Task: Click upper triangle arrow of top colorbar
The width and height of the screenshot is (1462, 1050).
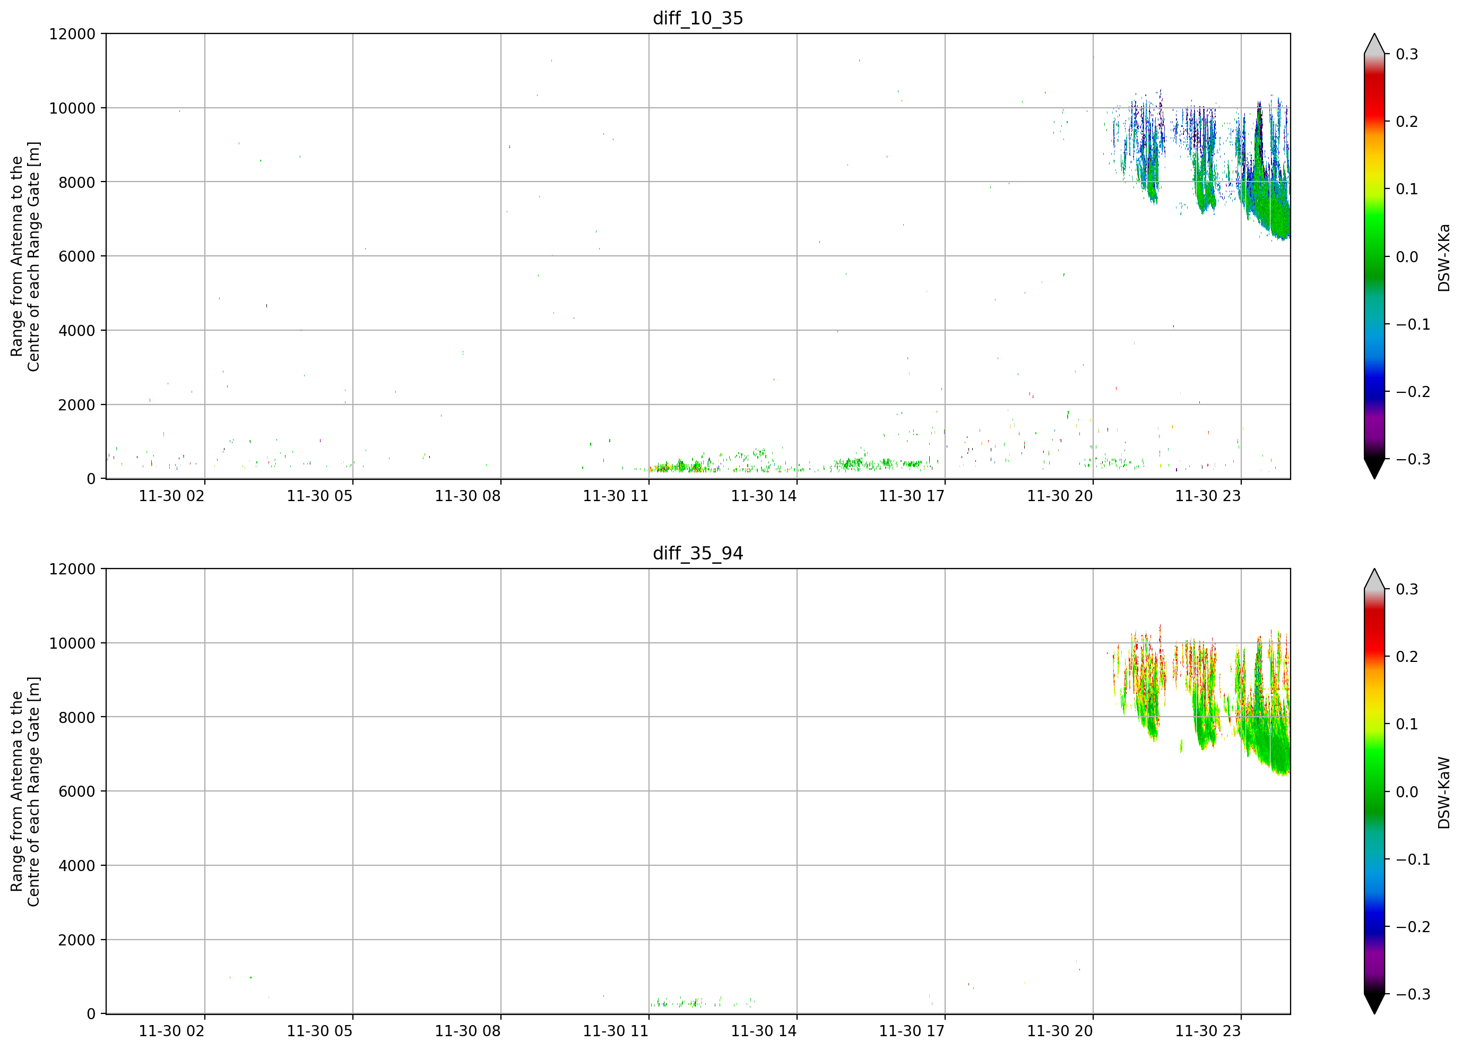Action: coord(1374,44)
